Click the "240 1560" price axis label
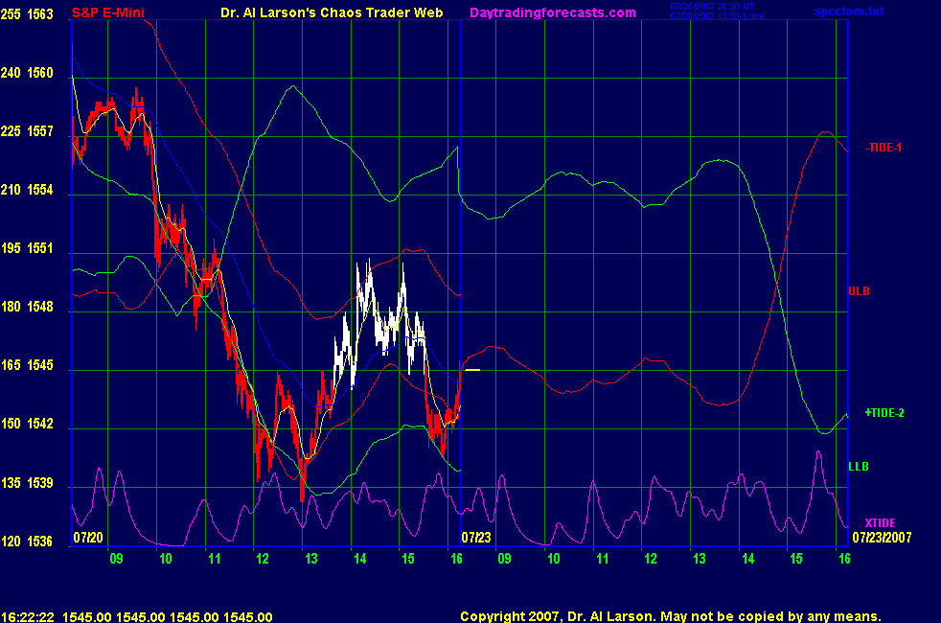This screenshot has width=941, height=623. point(27,73)
